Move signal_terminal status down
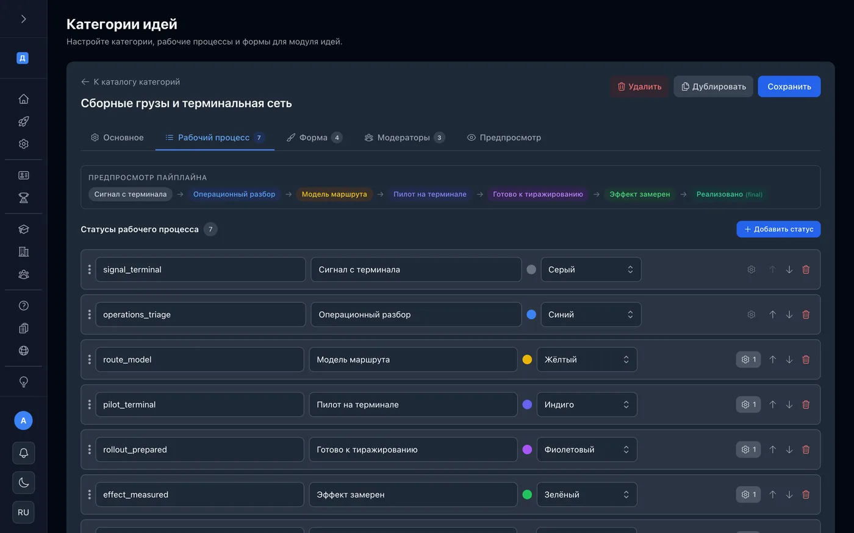This screenshot has height=533, width=854. point(789,269)
